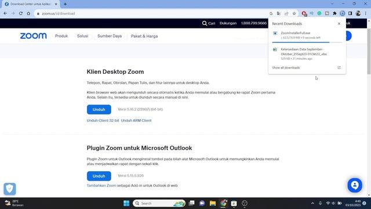Open the chat assistant bubble
Screen dimensions: 371x209
(x=355, y=185)
